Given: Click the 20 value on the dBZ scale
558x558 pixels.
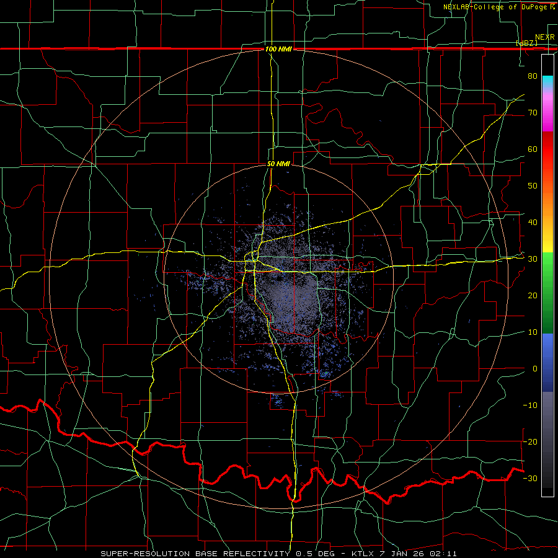Looking at the screenshot, I should pos(533,295).
